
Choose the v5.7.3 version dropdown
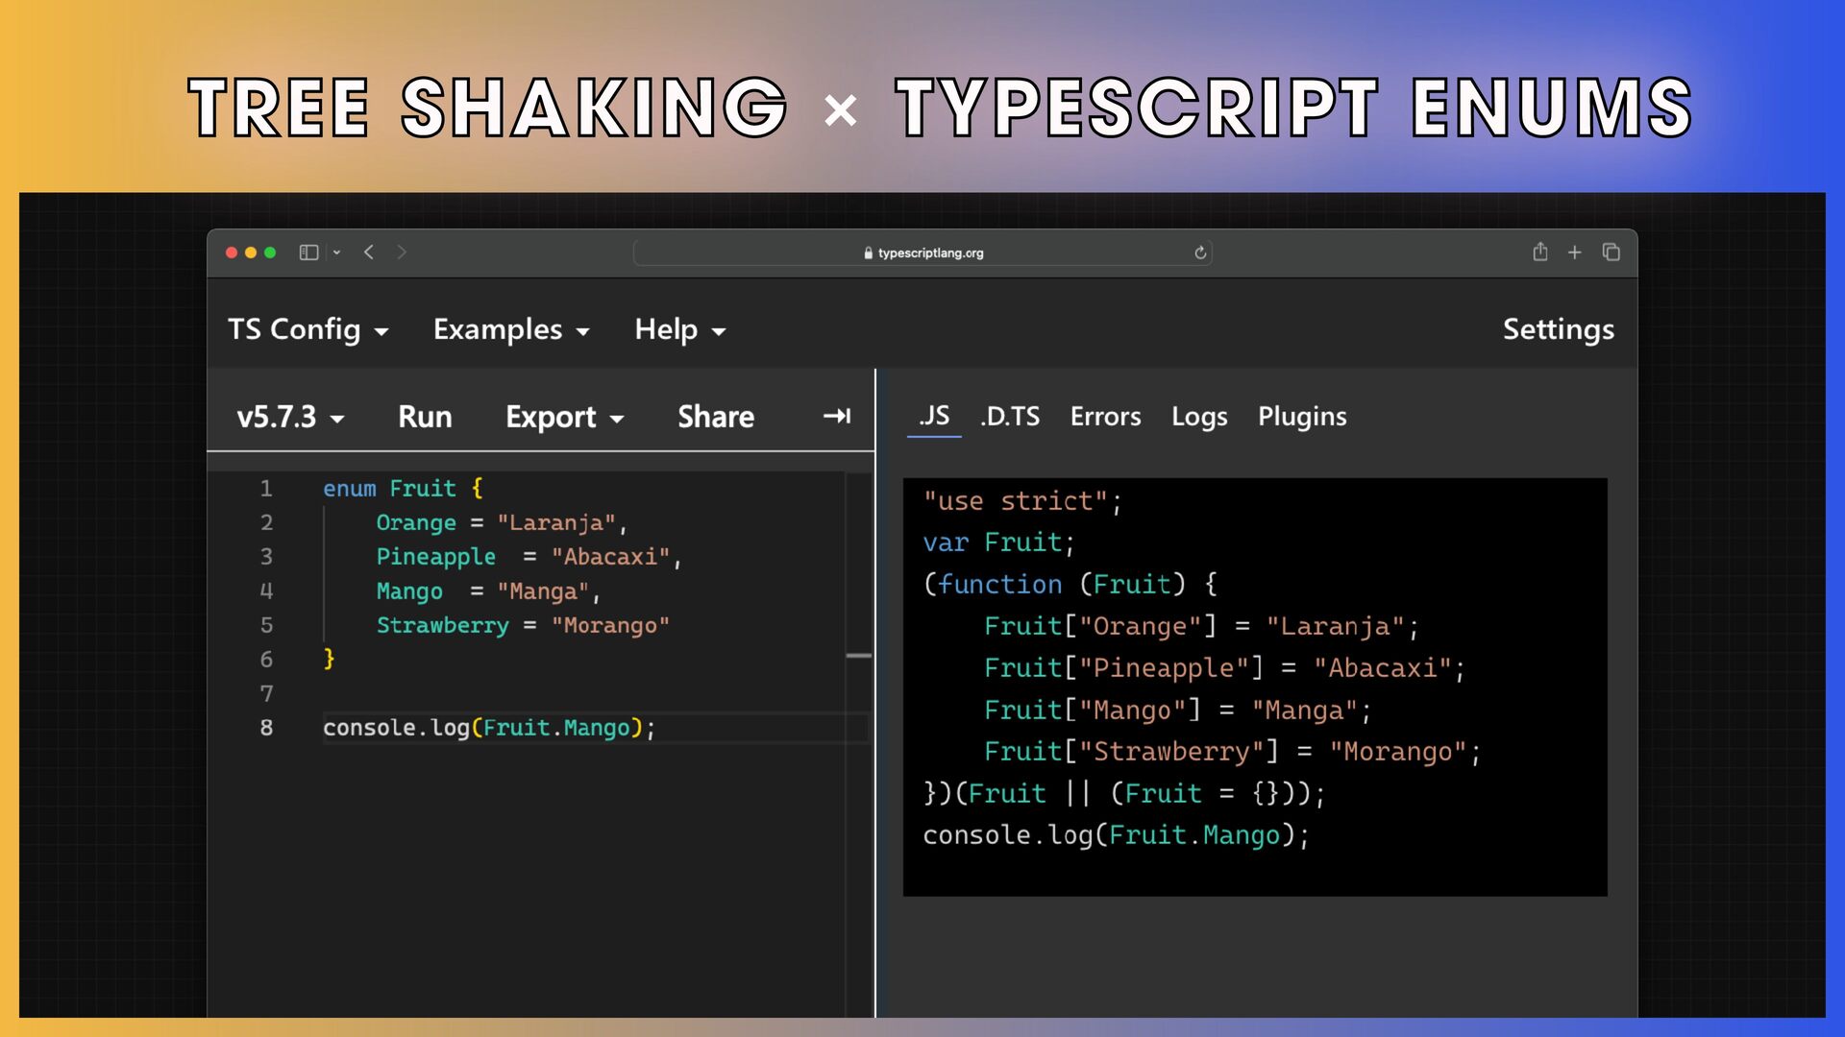pyautogui.click(x=291, y=417)
